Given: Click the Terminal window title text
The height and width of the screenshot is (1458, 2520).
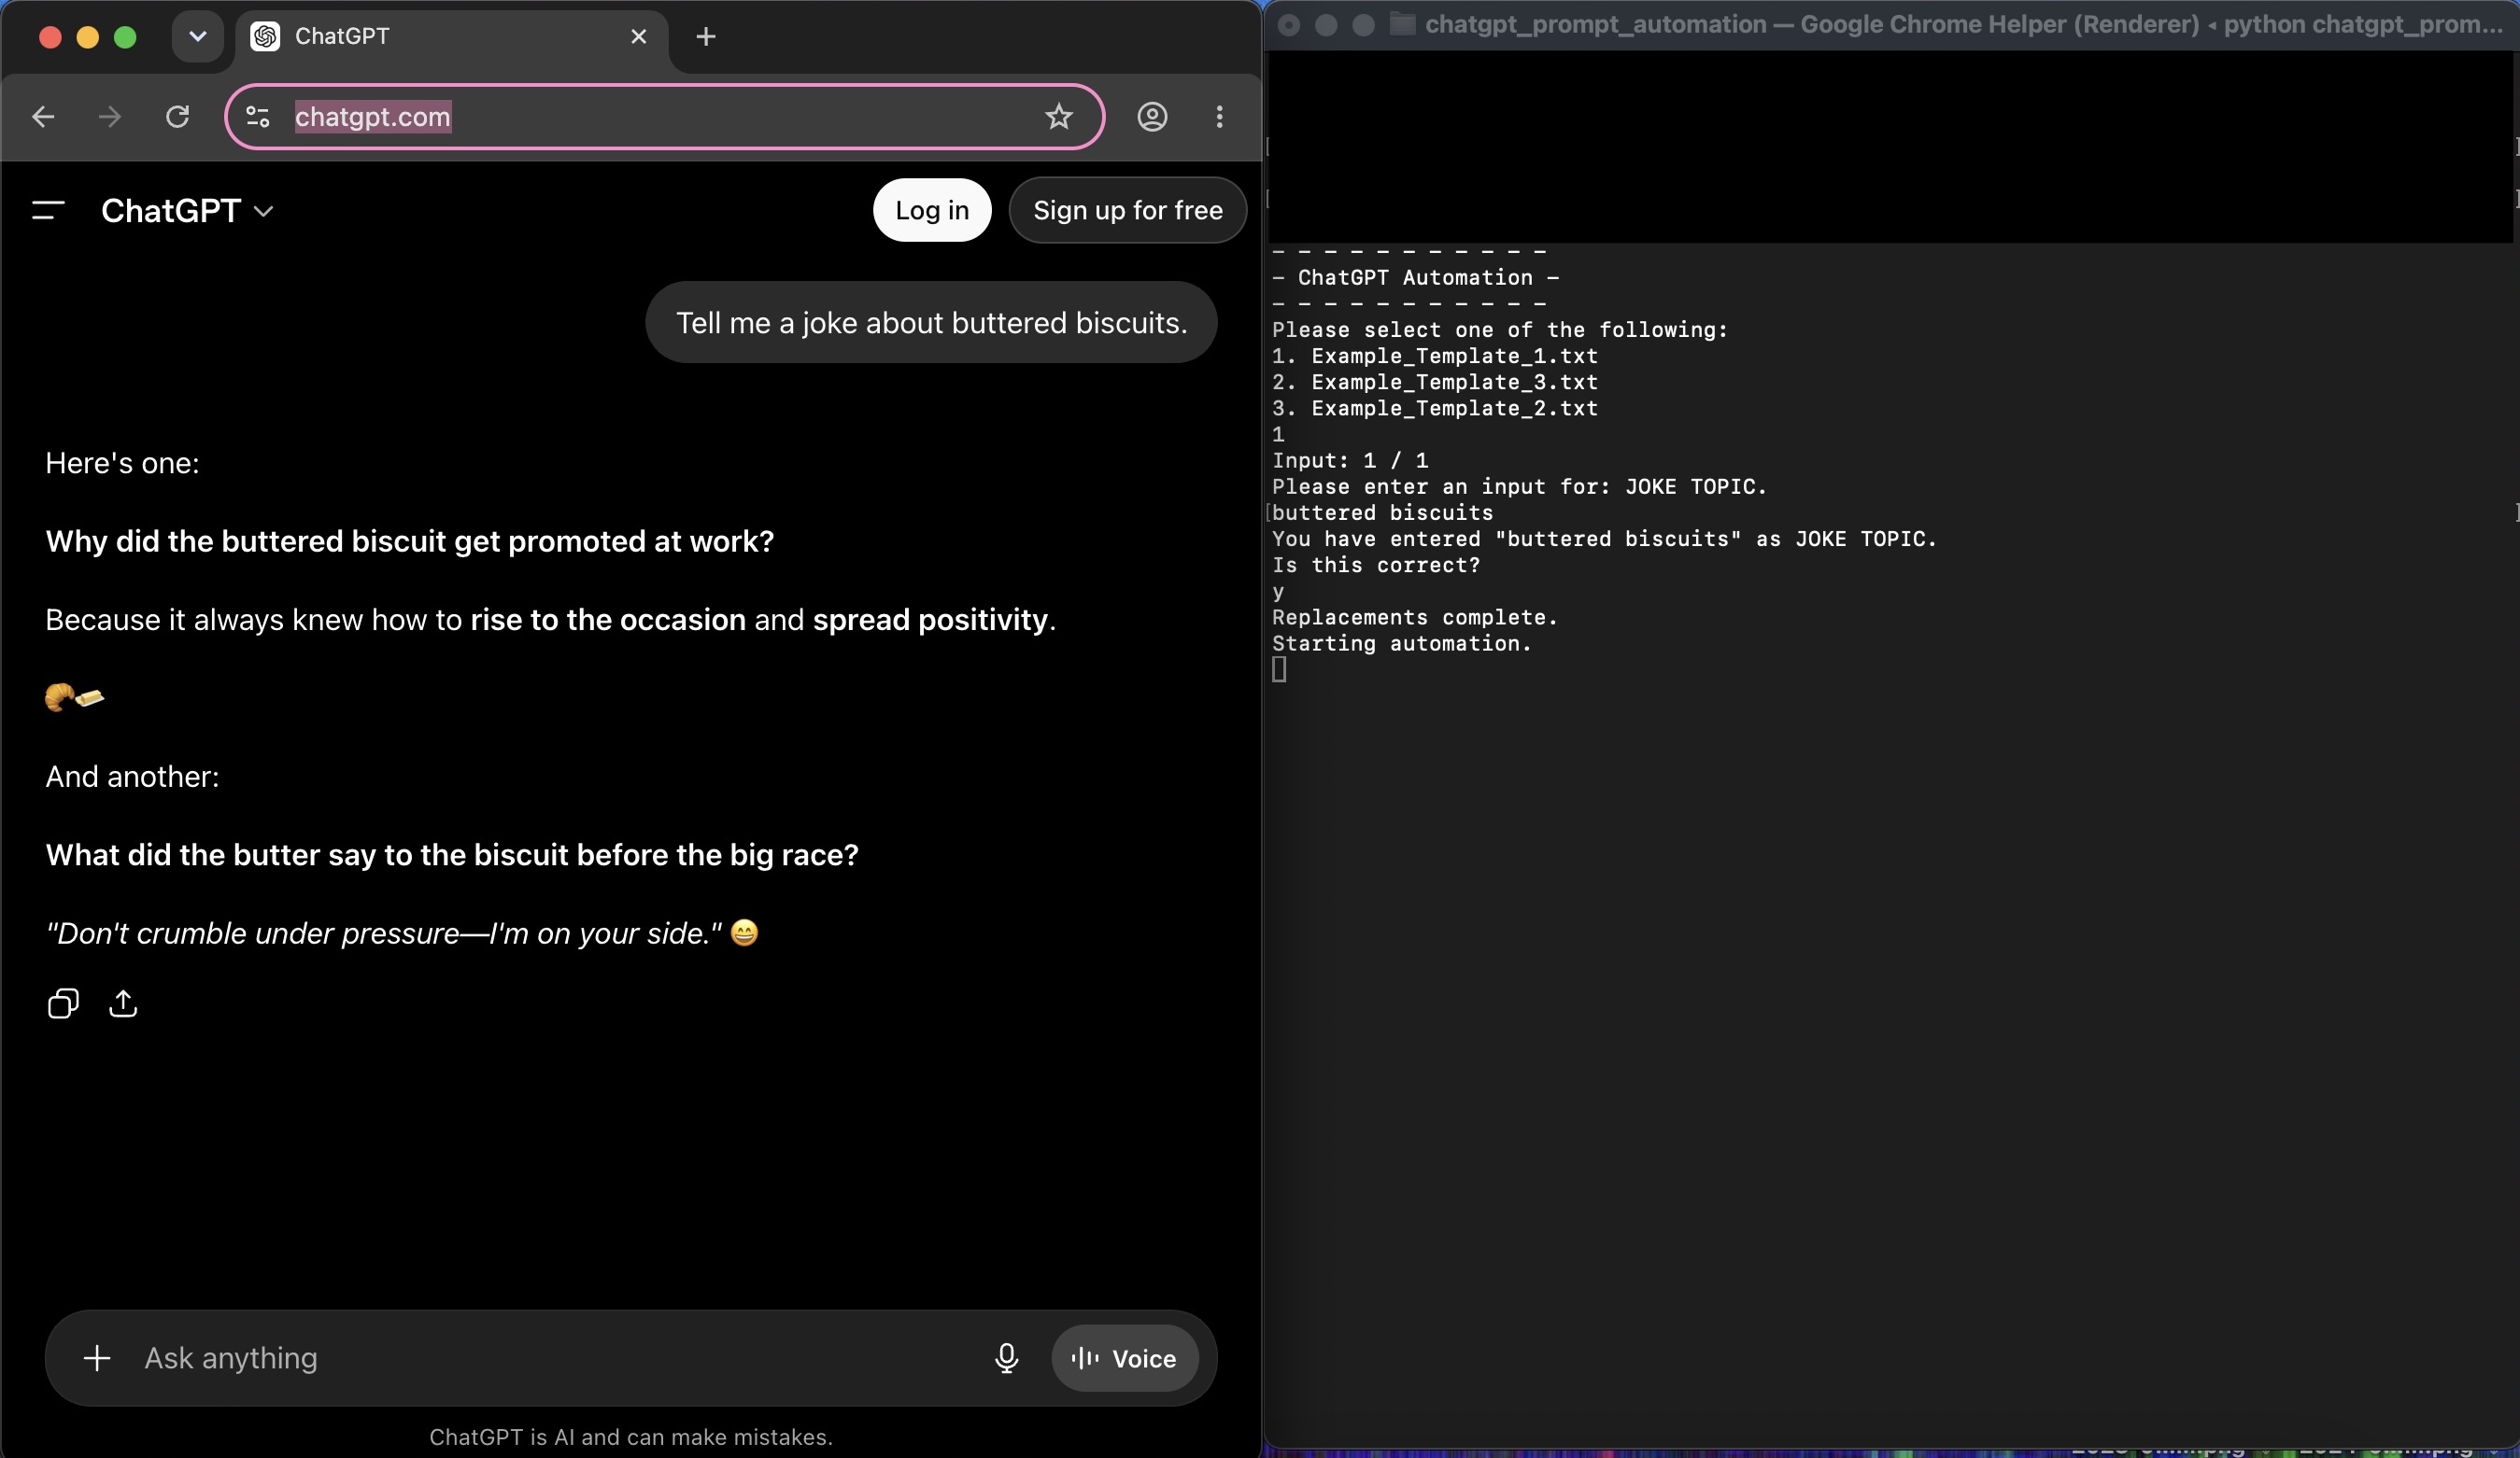Looking at the screenshot, I should (1964, 24).
